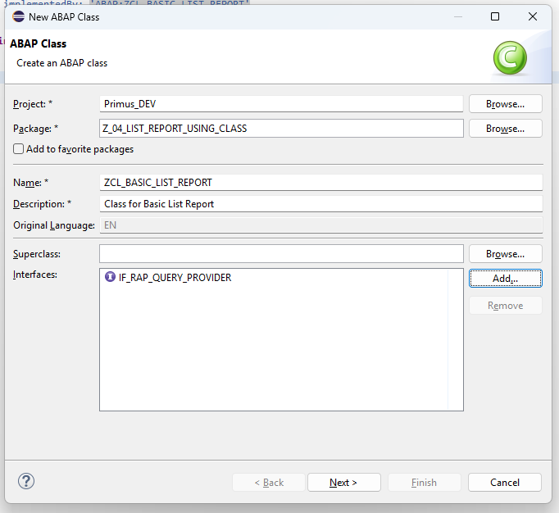Click the Create an ABAP class subtitle
This screenshot has height=513, width=559.
tap(61, 63)
